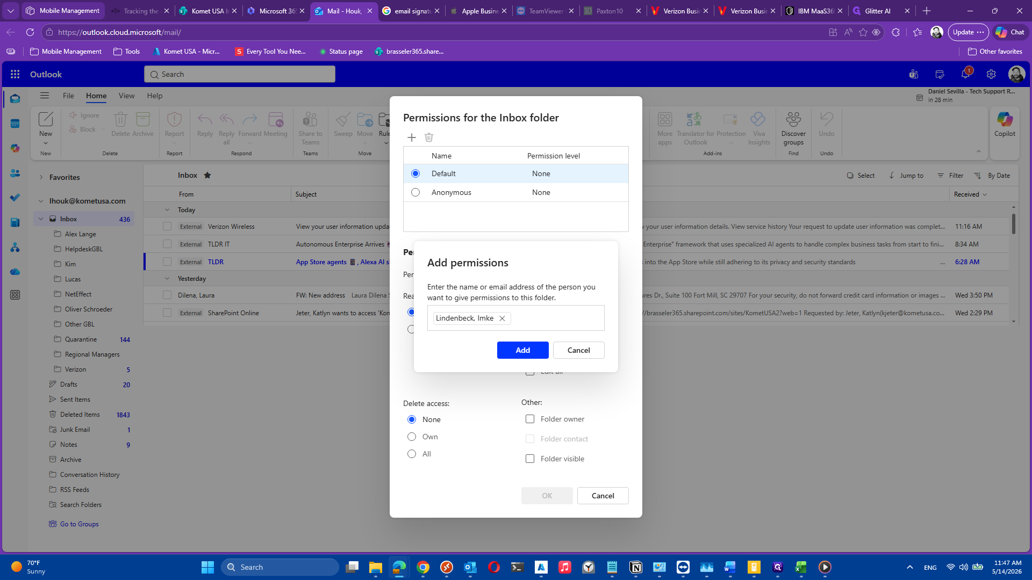The image size is (1032, 580).
Task: Open Chrome from the taskbar
Action: tap(423, 567)
